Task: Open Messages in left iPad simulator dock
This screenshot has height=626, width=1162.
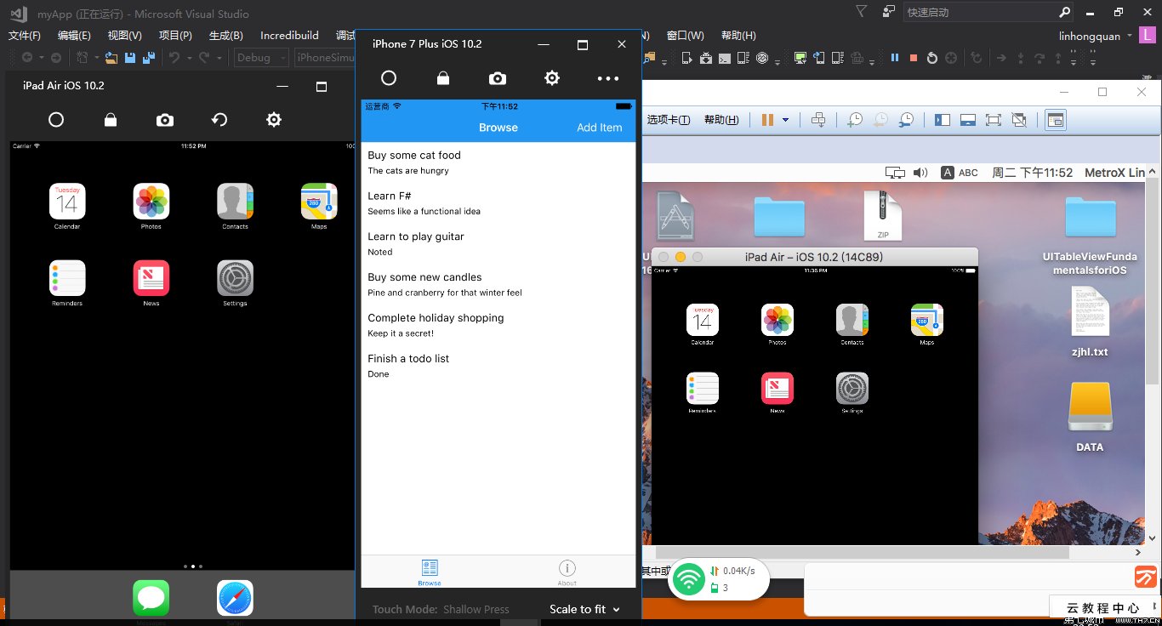Action: [151, 598]
